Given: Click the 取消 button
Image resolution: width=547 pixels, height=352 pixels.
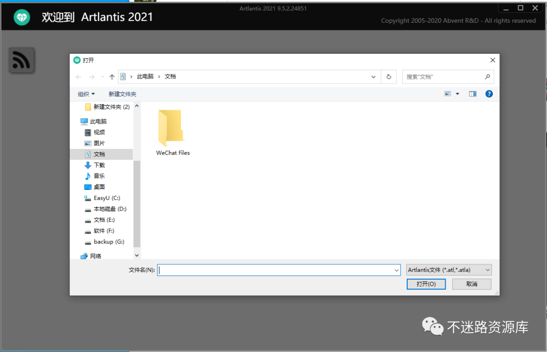Looking at the screenshot, I should (x=472, y=284).
